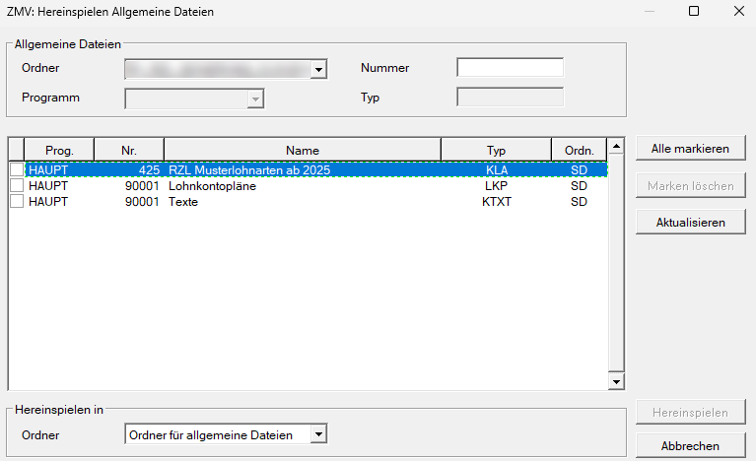Click into the Nummer input field
This screenshot has height=461, width=756.
pos(510,68)
